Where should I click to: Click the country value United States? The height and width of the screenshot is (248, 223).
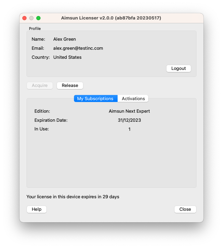67,57
